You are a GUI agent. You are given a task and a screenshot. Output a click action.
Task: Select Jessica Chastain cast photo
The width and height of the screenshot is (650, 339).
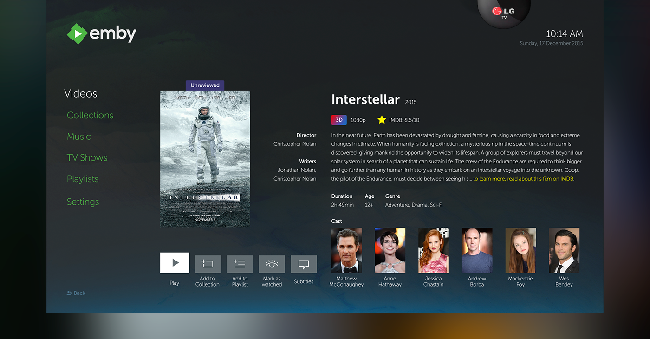pyautogui.click(x=434, y=250)
